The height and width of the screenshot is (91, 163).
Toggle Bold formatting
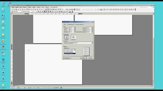tap(38, 12)
